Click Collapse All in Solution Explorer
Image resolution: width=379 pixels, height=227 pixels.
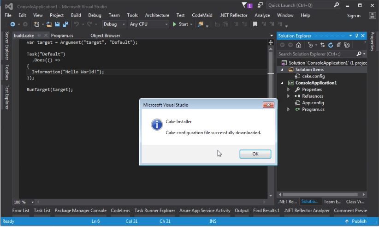point(339,45)
